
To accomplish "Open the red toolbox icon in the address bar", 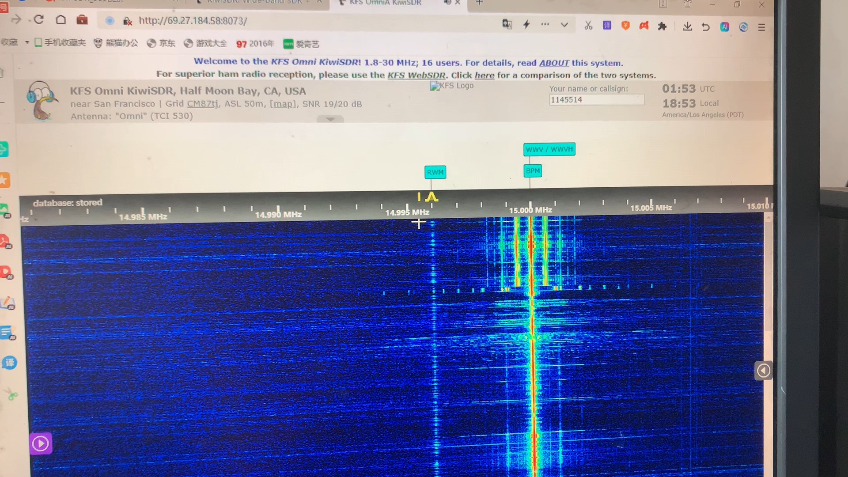I will click(82, 20).
